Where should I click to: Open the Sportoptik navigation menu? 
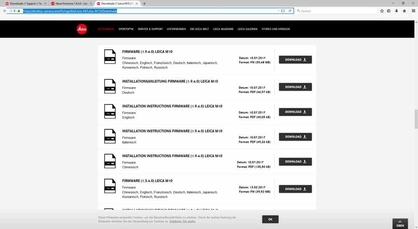[x=126, y=29]
